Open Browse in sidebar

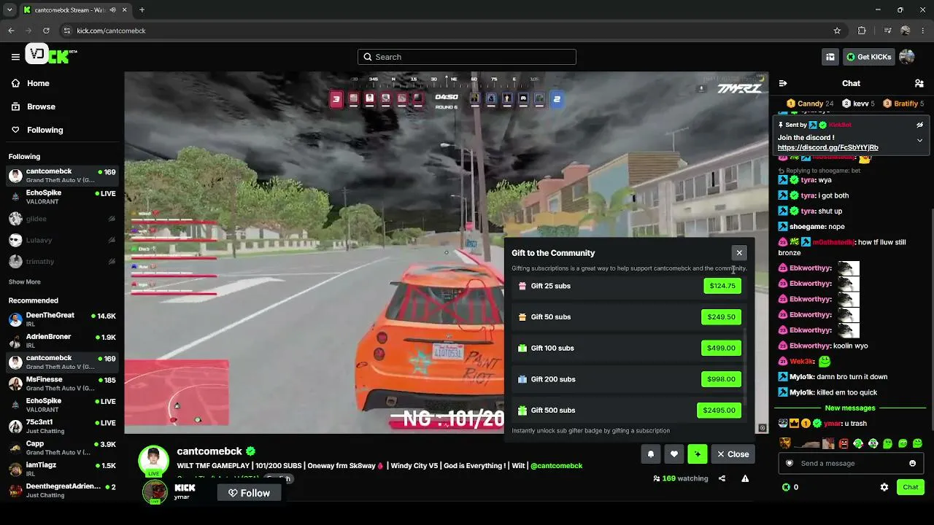[x=62, y=106]
